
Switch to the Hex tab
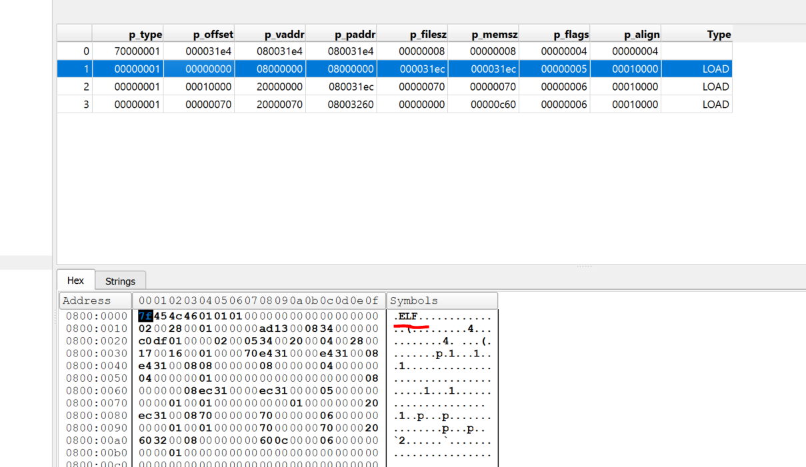coord(75,280)
